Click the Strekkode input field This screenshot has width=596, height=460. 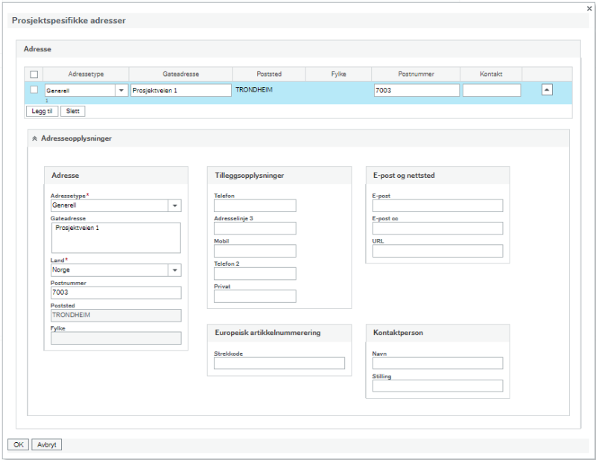[x=279, y=363]
